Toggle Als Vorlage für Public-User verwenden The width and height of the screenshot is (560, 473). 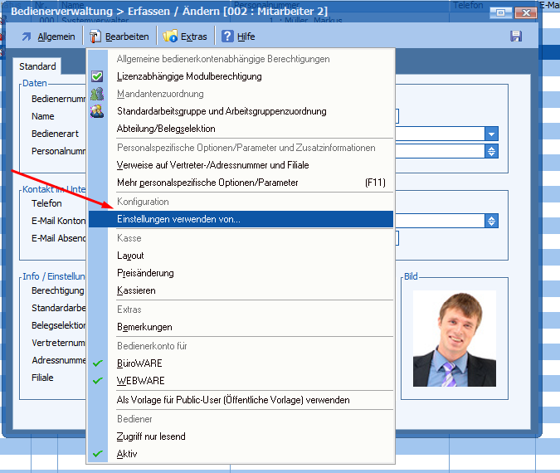click(233, 400)
